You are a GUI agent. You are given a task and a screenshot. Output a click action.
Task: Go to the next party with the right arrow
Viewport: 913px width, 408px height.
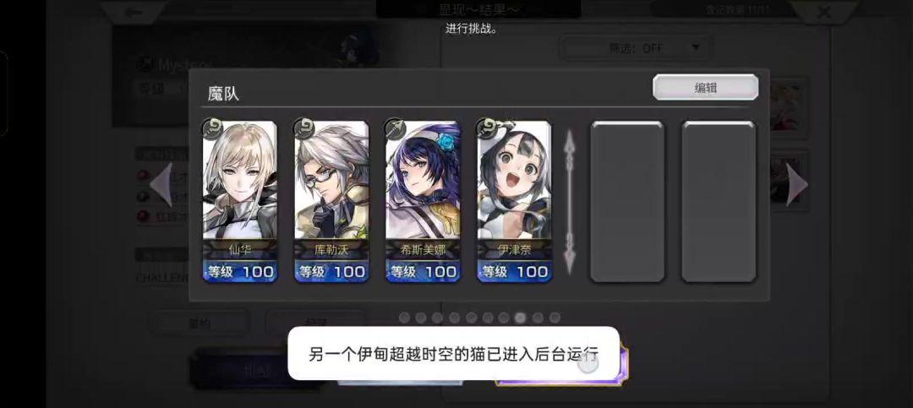click(x=797, y=184)
